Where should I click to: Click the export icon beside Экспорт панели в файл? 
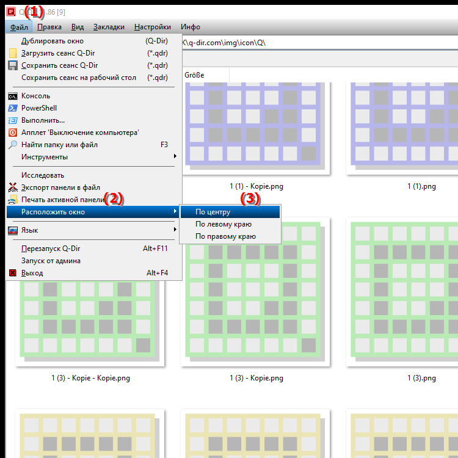[13, 187]
